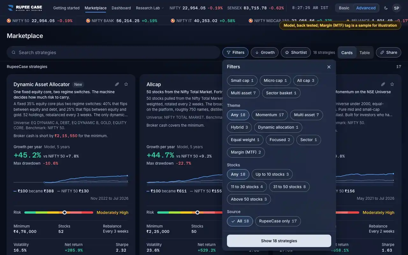Switch to Basic mode

coord(344,8)
